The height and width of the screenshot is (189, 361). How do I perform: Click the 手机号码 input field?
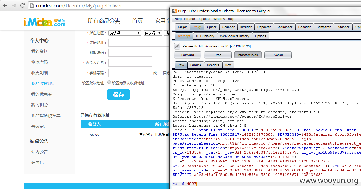tap(130, 73)
